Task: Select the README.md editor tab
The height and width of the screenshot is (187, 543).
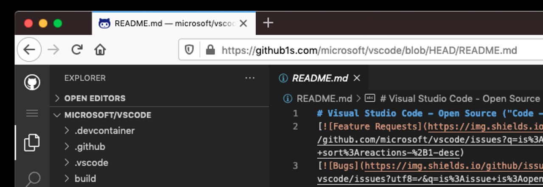Action: [x=319, y=78]
